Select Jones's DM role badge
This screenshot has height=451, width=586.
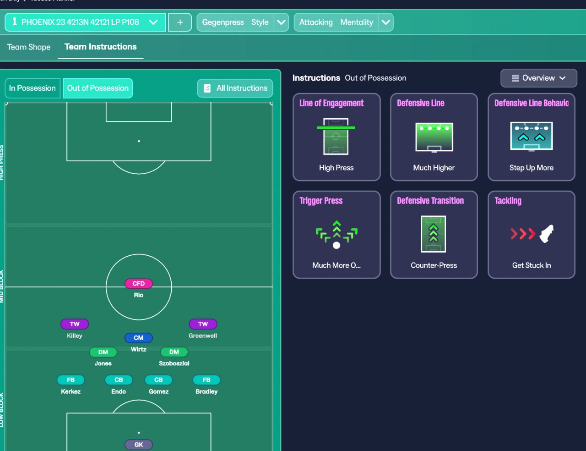(103, 352)
